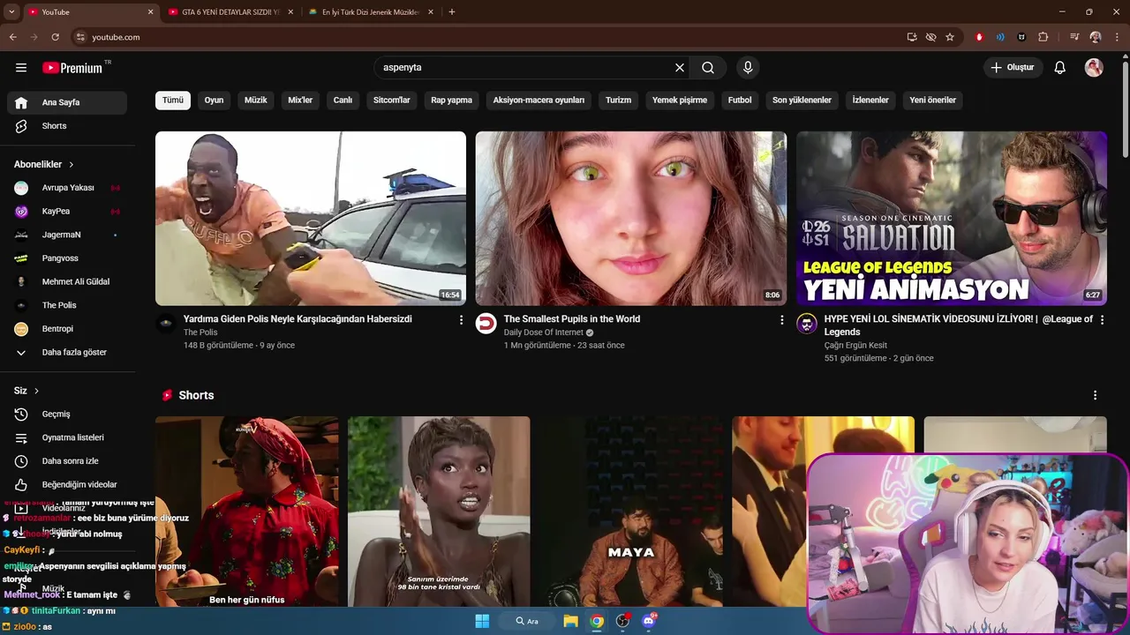Open Geçmiş watch history

(x=67, y=415)
